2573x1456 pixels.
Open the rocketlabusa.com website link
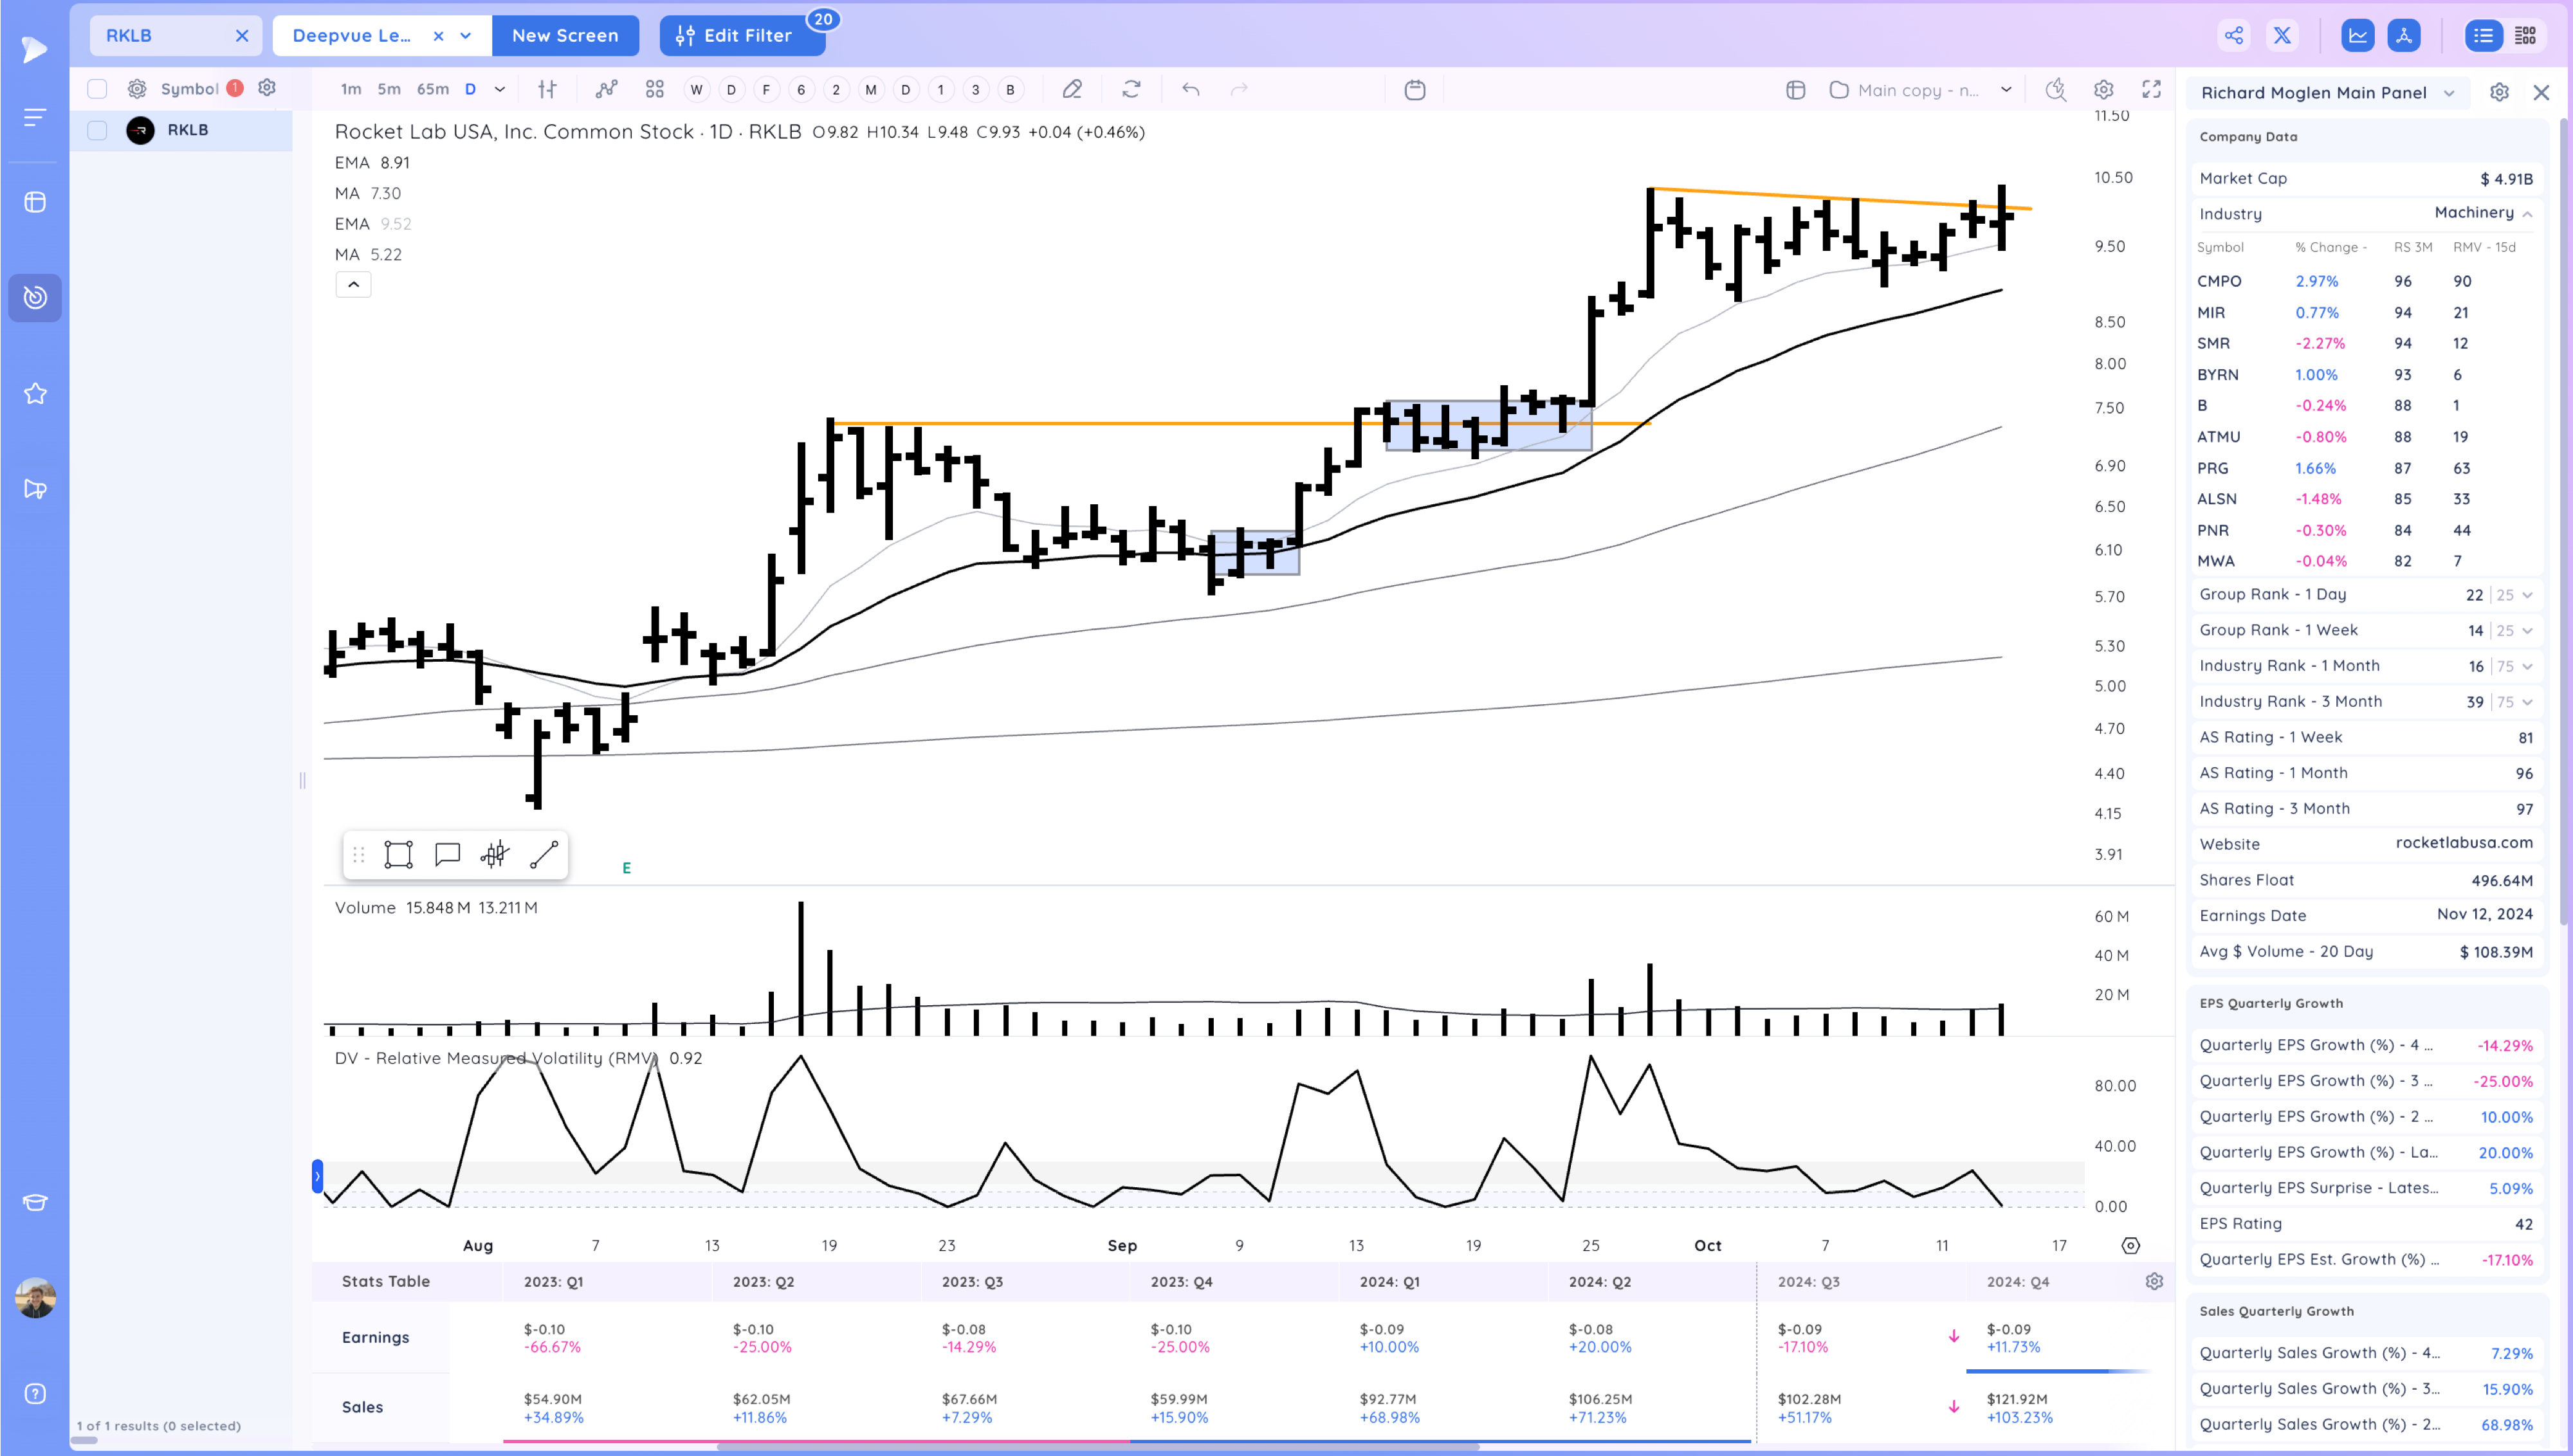[2464, 843]
